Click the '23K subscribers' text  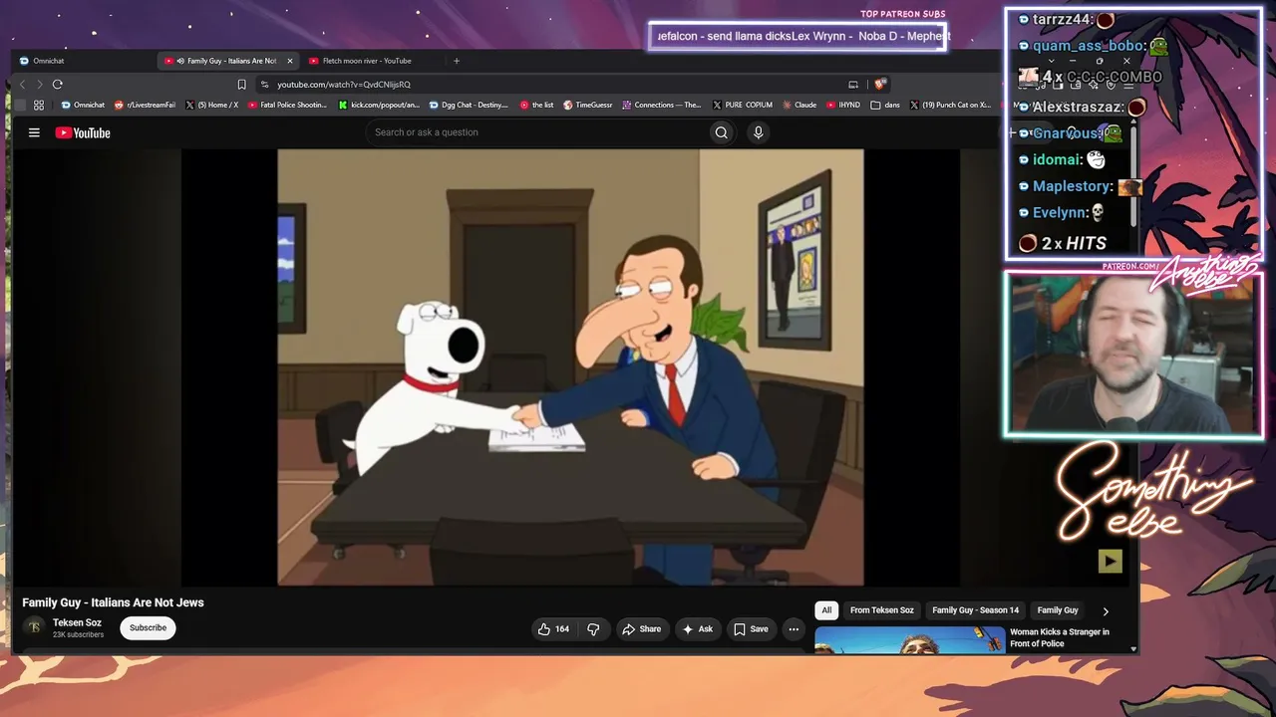tap(78, 635)
